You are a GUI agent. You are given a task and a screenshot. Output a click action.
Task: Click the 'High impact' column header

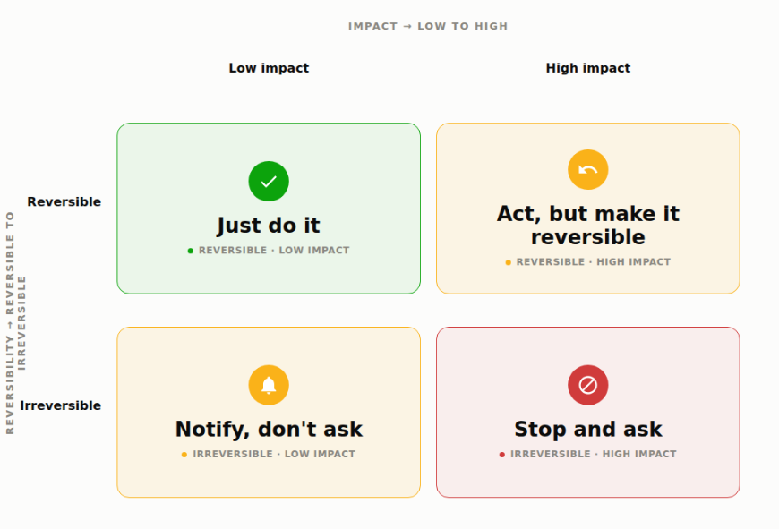pos(588,68)
